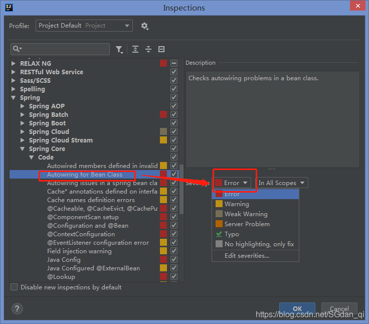Uncheck the RESTful Web Service checkbox
Screen dimensions: 369x324
[x=174, y=72]
